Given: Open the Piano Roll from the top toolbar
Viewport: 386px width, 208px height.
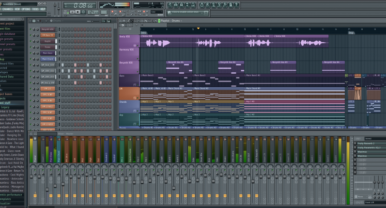Looking at the screenshot, I should click(182, 5).
